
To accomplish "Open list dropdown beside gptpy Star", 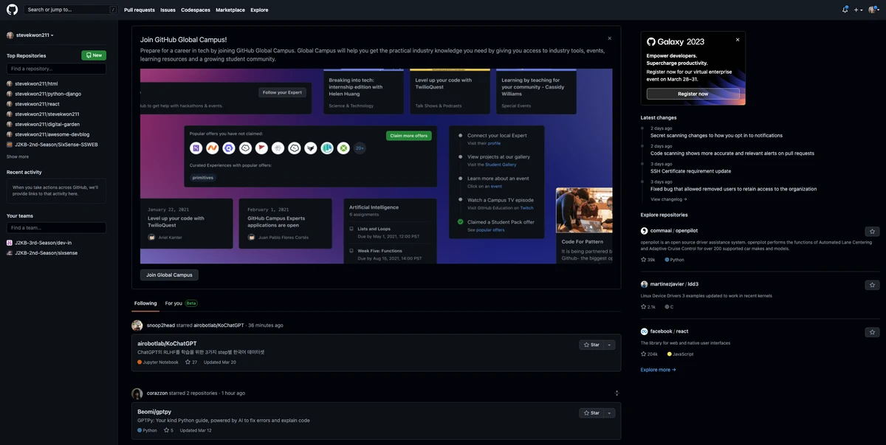I will pyautogui.click(x=609, y=413).
